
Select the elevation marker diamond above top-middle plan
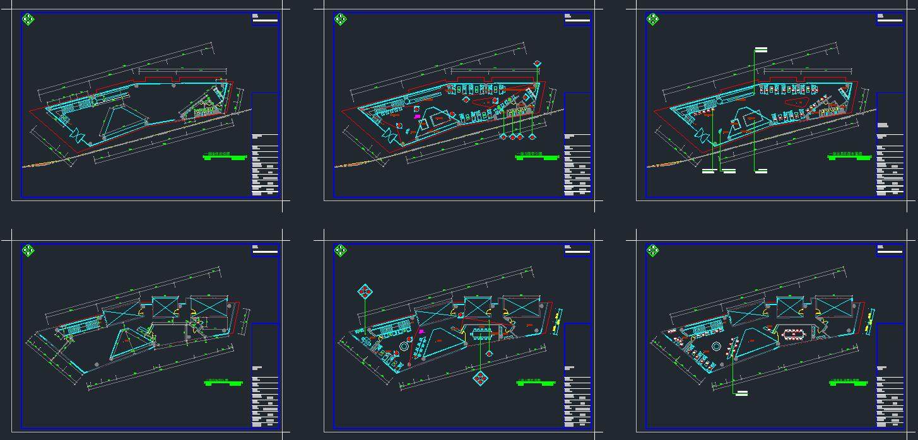(538, 64)
